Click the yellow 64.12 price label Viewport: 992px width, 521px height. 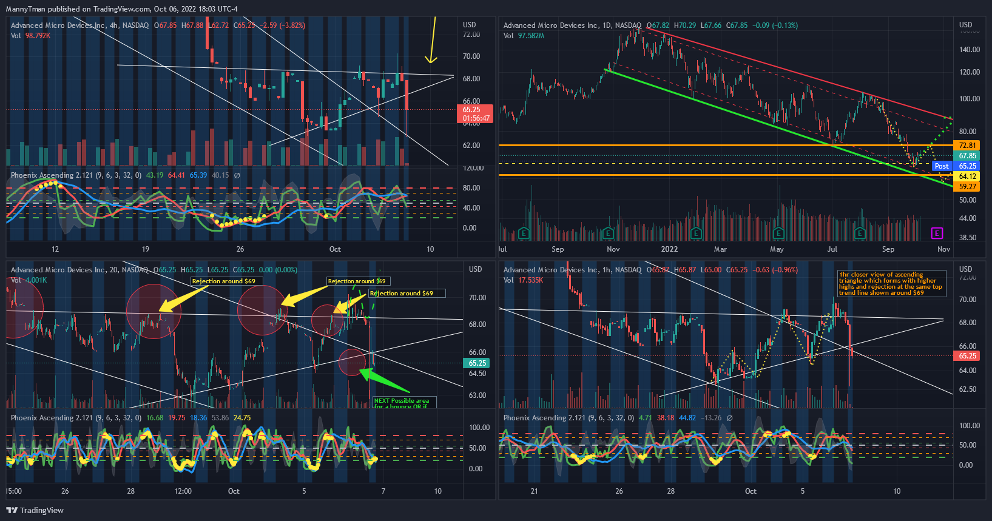(x=967, y=176)
